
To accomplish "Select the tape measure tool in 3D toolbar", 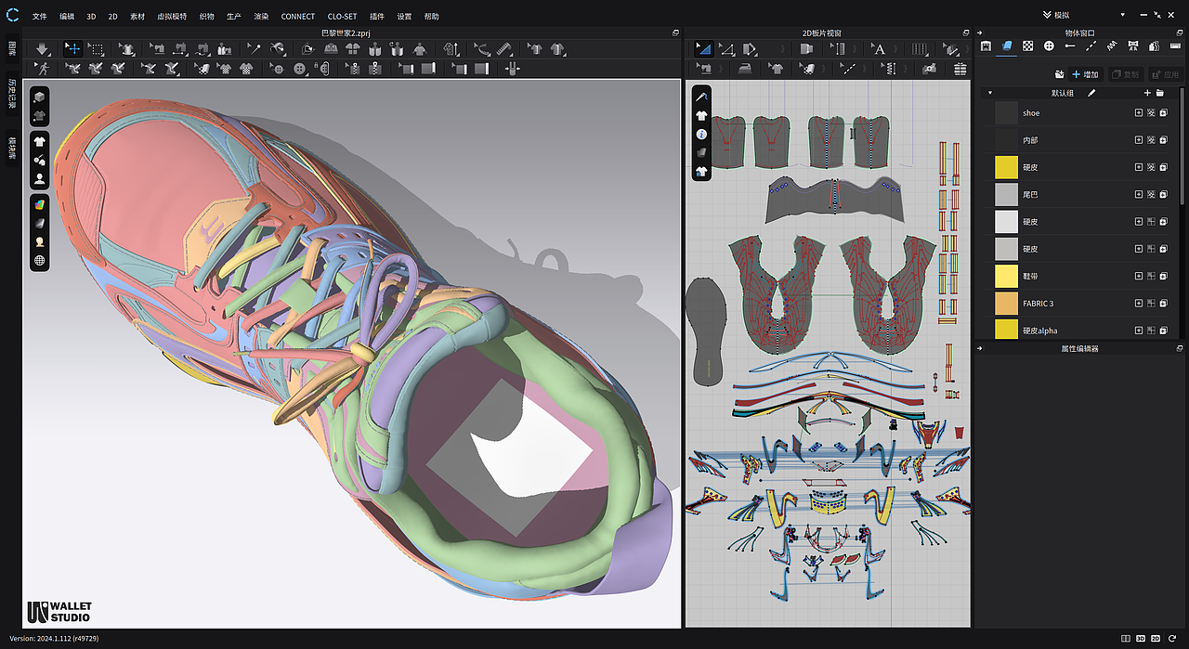I will (x=504, y=49).
